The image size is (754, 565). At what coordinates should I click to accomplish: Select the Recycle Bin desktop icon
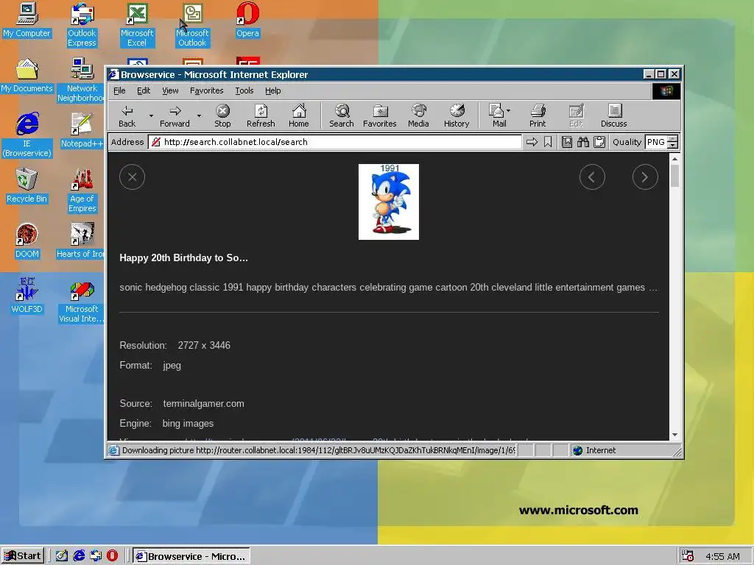click(x=27, y=186)
